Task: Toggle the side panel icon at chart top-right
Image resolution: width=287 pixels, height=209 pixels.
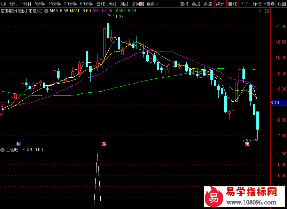Action: [267, 11]
